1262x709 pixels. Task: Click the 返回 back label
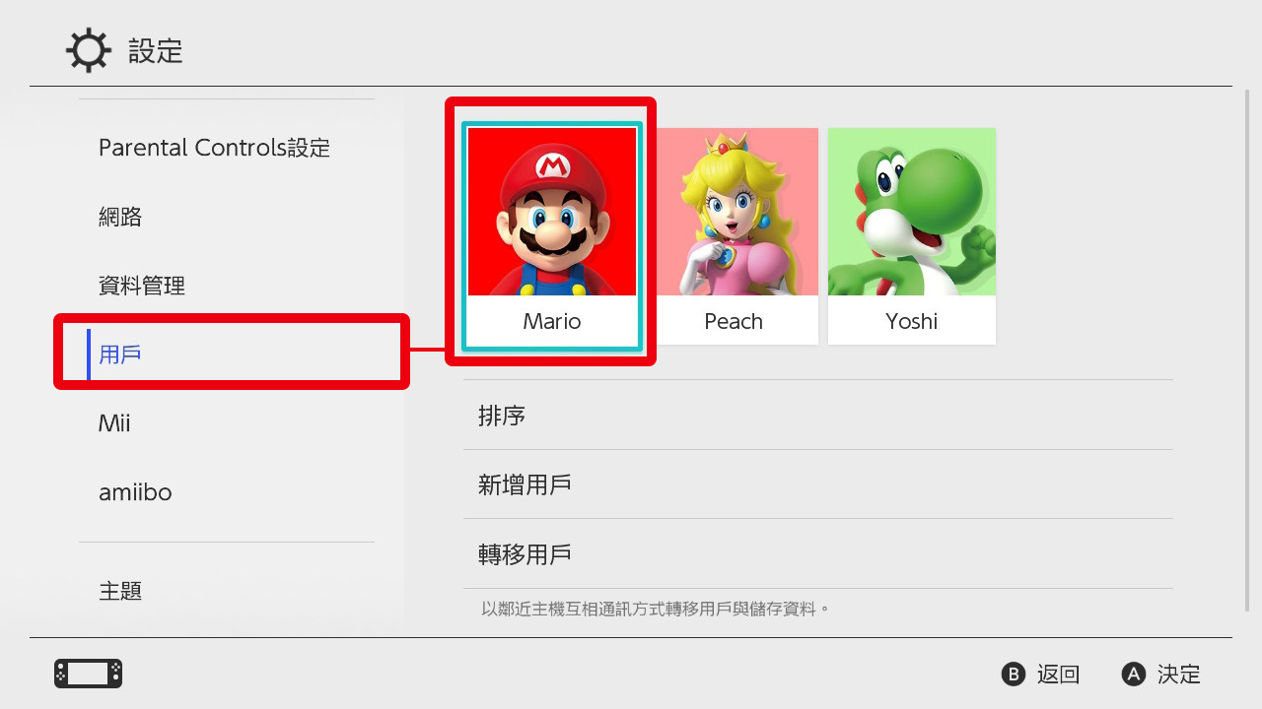[1059, 675]
